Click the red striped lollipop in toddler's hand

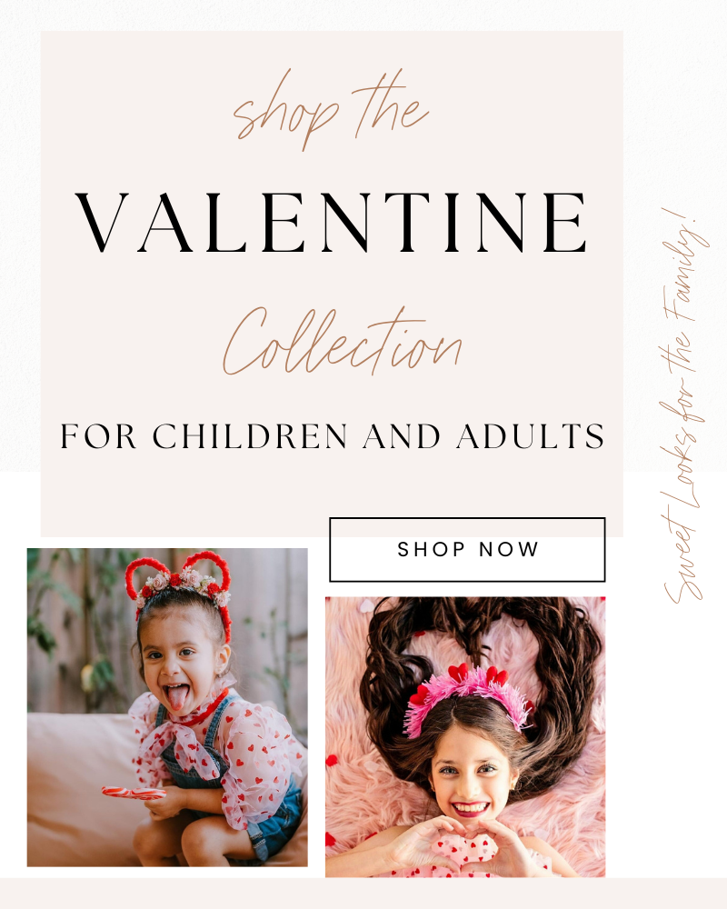pos(134,793)
